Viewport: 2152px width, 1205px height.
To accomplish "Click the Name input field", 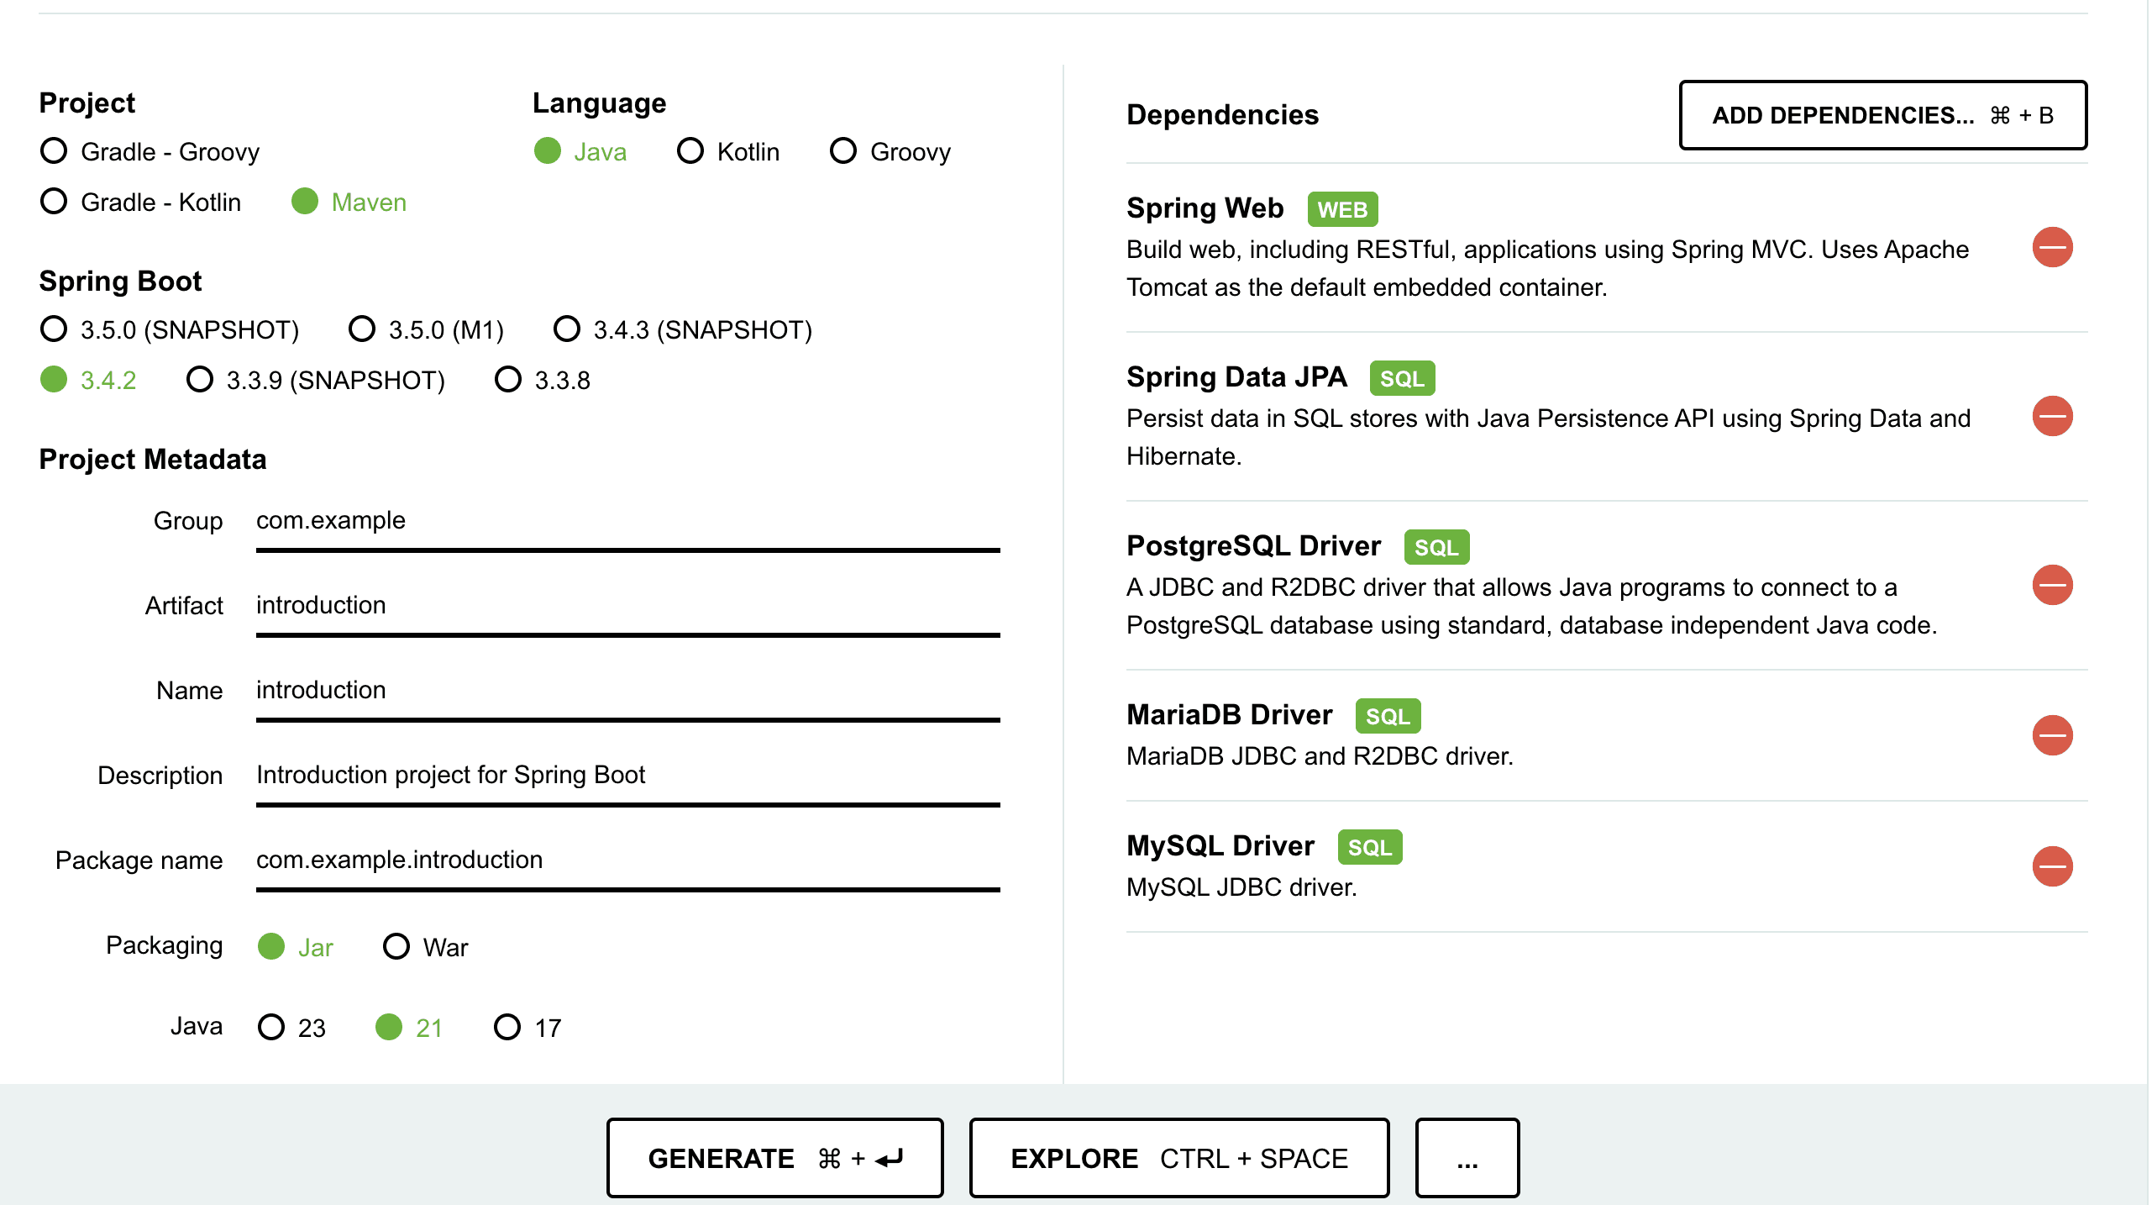I will pyautogui.click(x=627, y=691).
